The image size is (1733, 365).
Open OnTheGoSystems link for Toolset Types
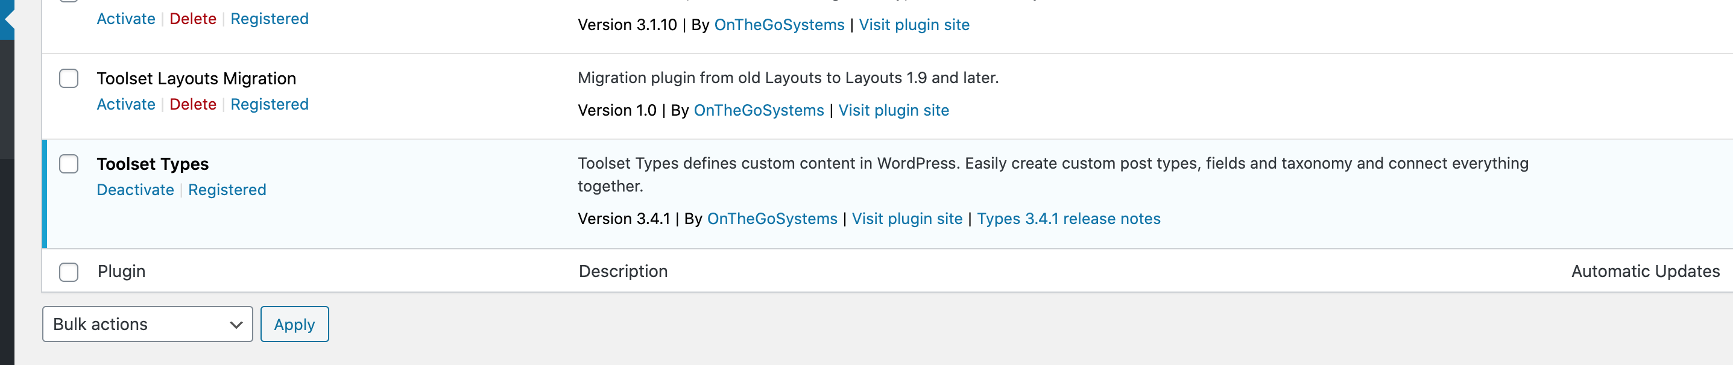coord(772,219)
